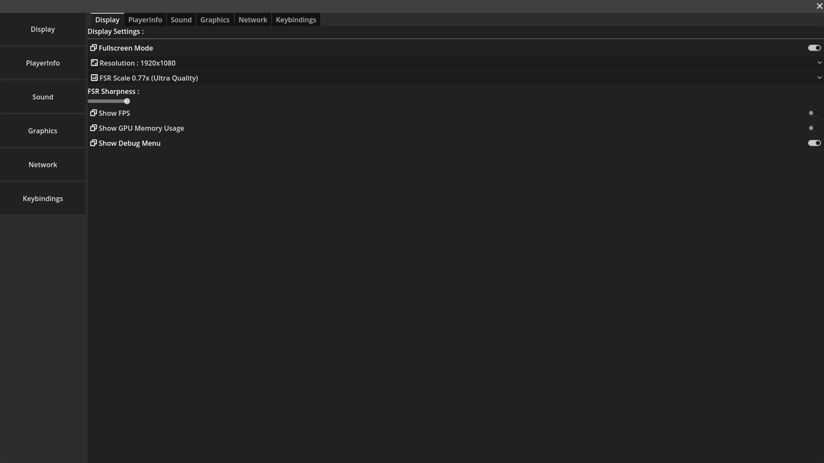This screenshot has width=824, height=463.
Task: Switch to the Sound tab
Action: click(181, 20)
